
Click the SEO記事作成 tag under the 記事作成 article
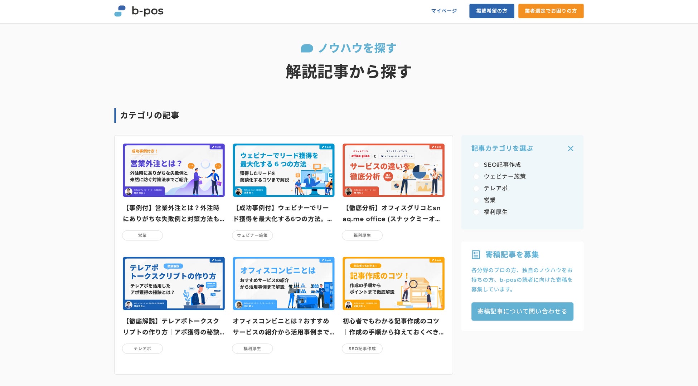[x=362, y=349]
